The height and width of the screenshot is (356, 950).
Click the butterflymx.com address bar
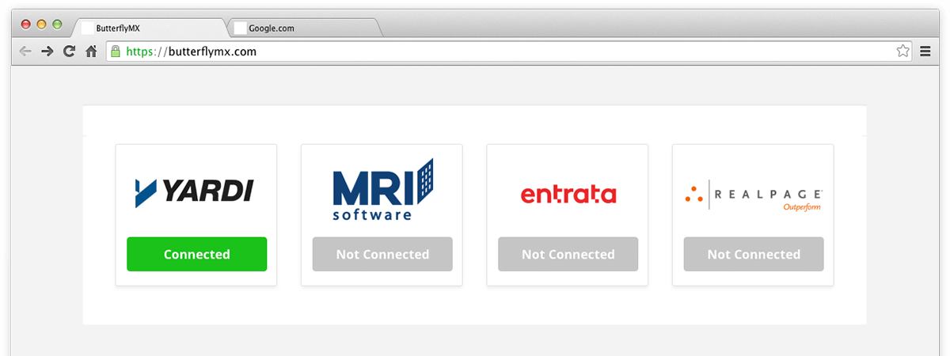click(x=508, y=51)
